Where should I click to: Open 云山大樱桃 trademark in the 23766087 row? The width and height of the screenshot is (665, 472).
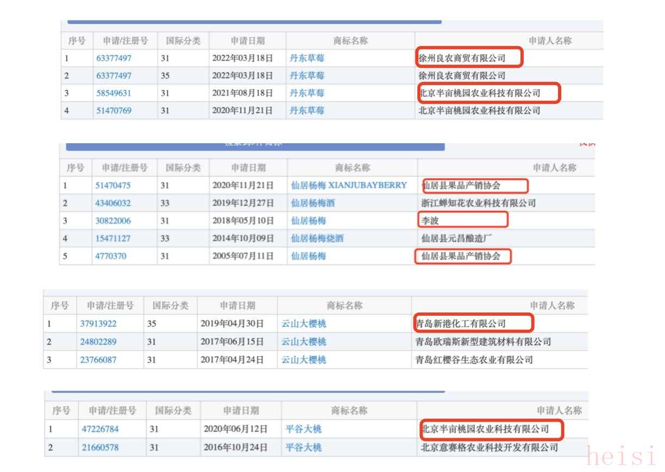tap(304, 360)
